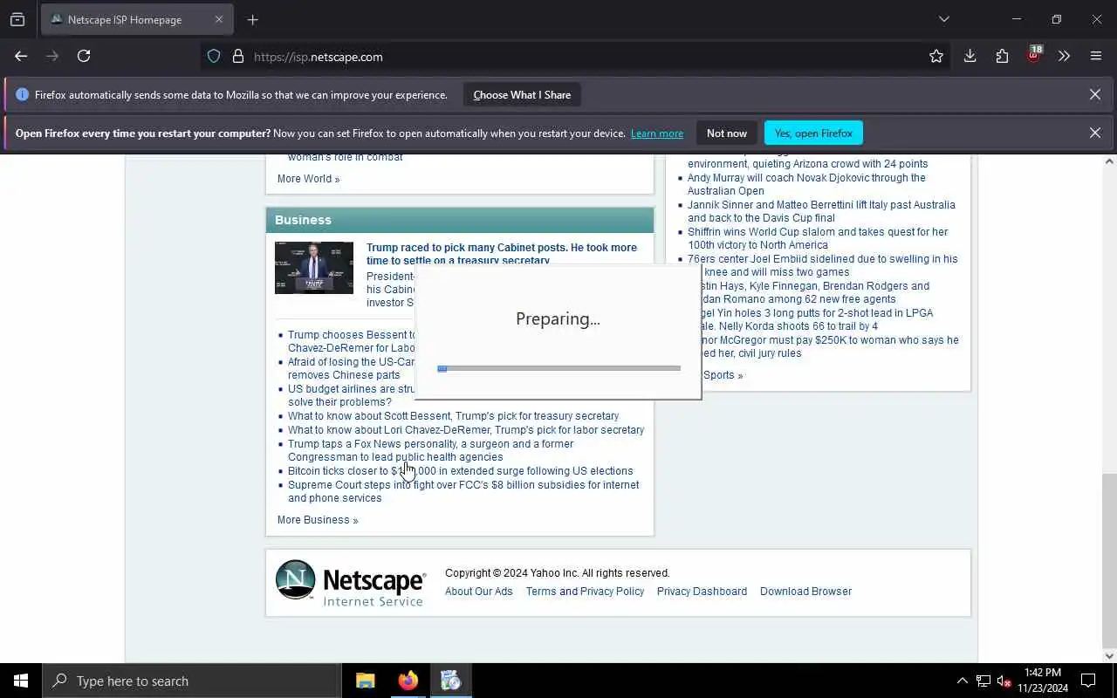Reload the current page
Screen dimensions: 1117x698
click(x=84, y=56)
